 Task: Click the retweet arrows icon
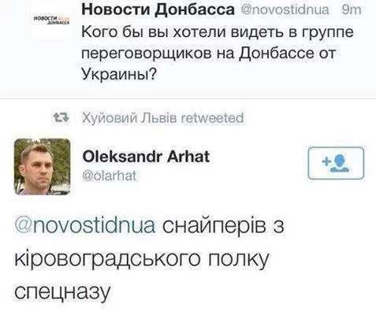tap(61, 117)
